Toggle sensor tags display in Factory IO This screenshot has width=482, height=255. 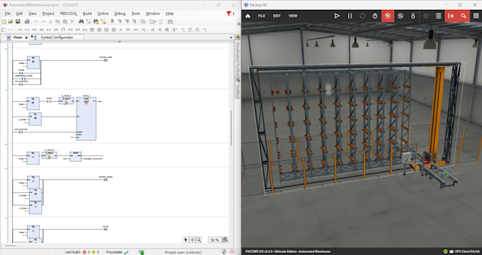[x=451, y=16]
